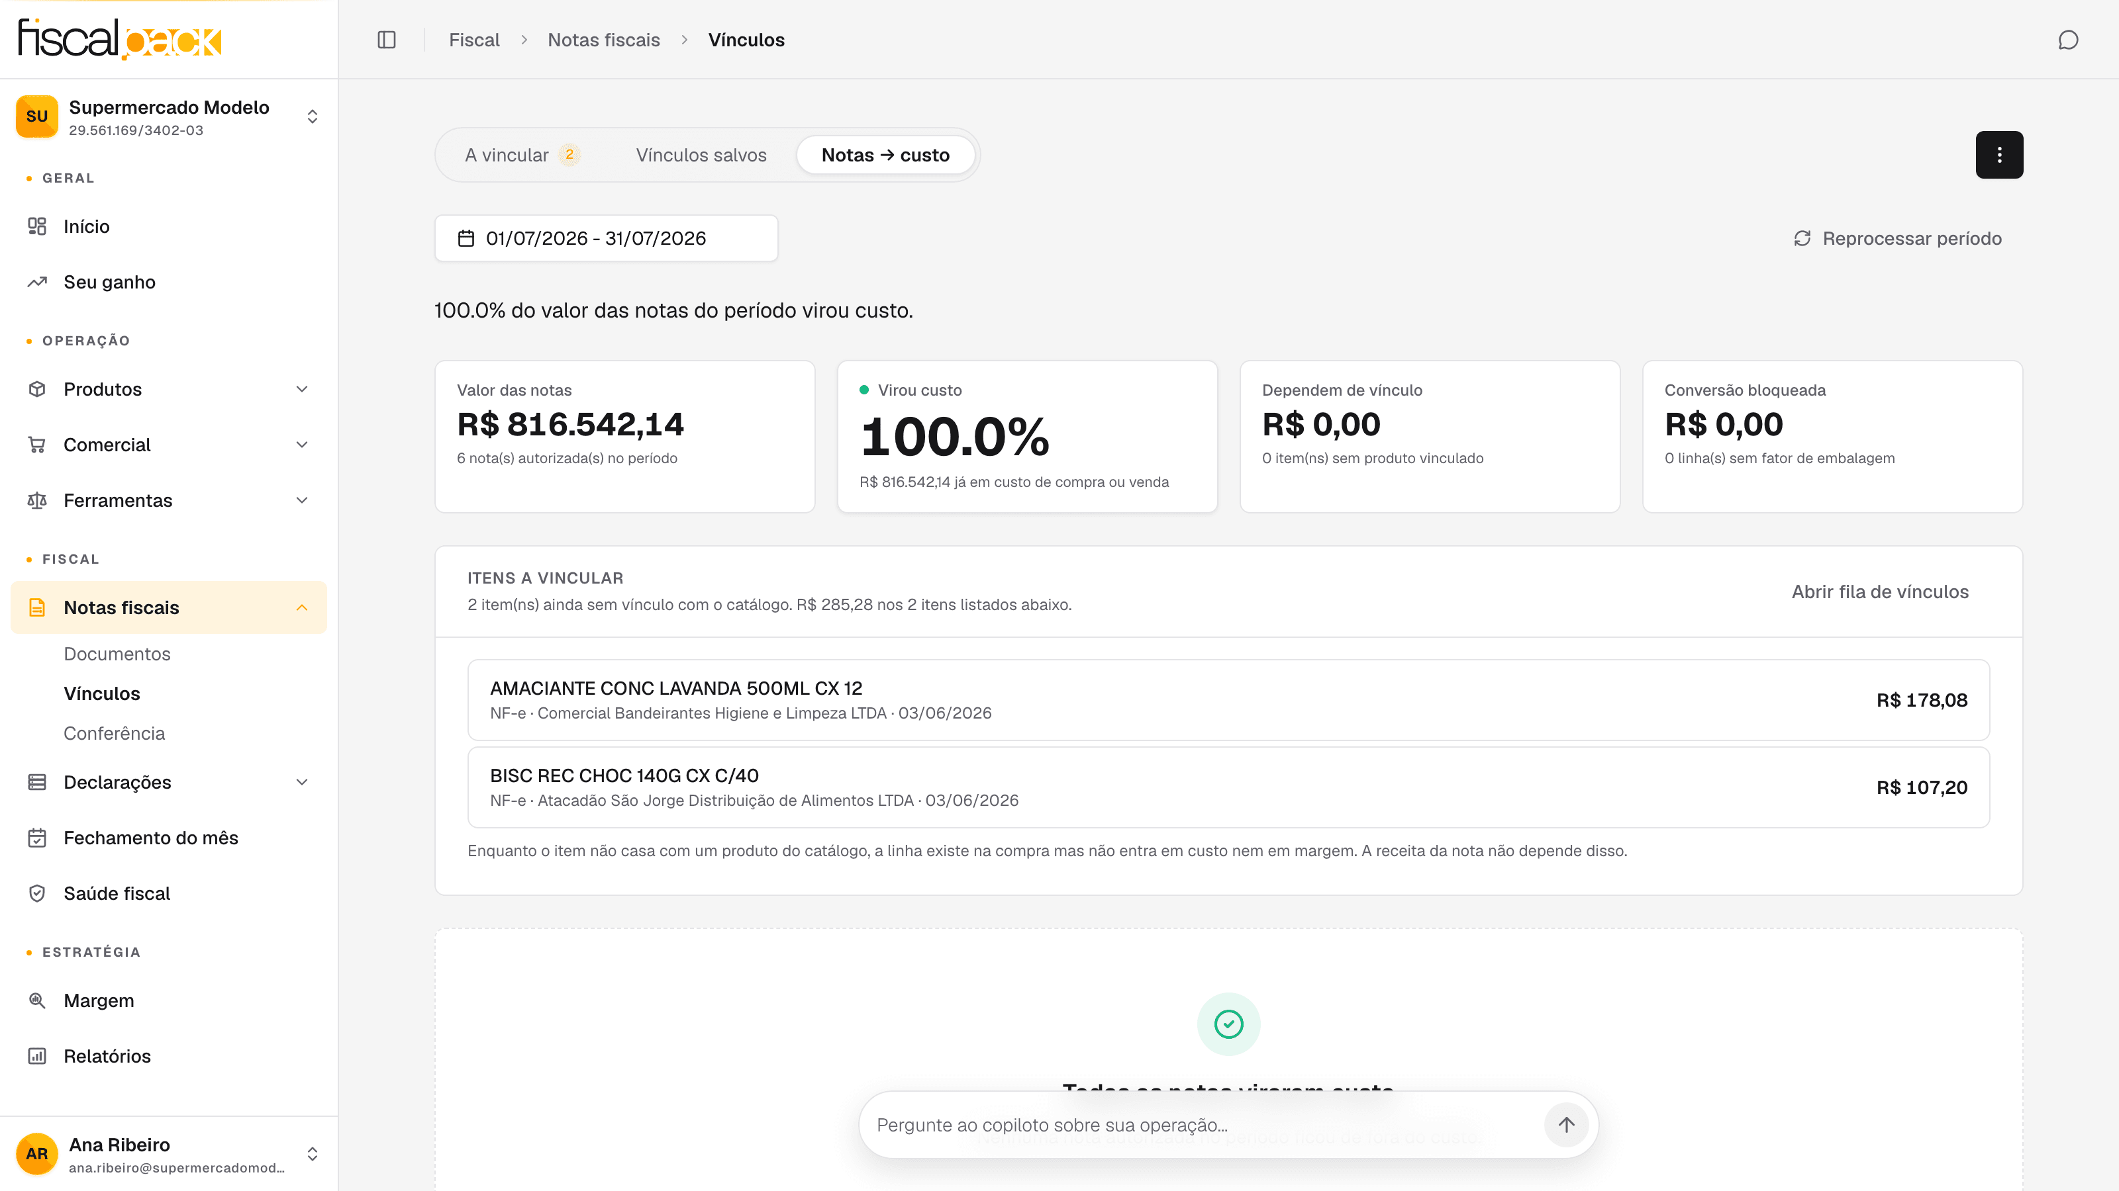Click the A vincular count badge 2
The height and width of the screenshot is (1191, 2119).
pyautogui.click(x=569, y=155)
